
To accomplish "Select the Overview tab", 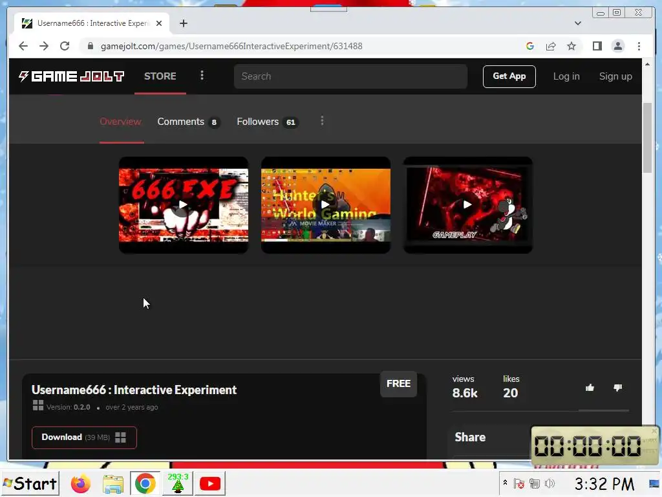I will 120,122.
